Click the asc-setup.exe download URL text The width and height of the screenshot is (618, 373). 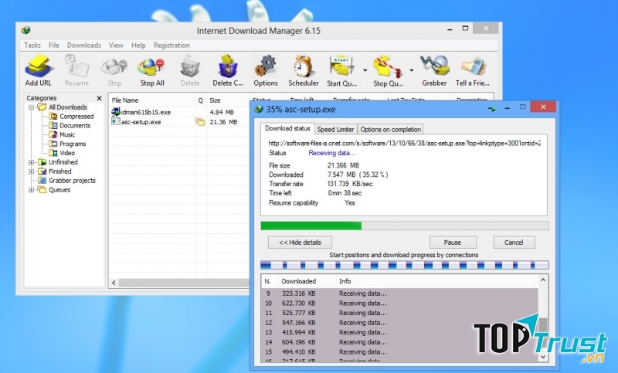click(404, 144)
